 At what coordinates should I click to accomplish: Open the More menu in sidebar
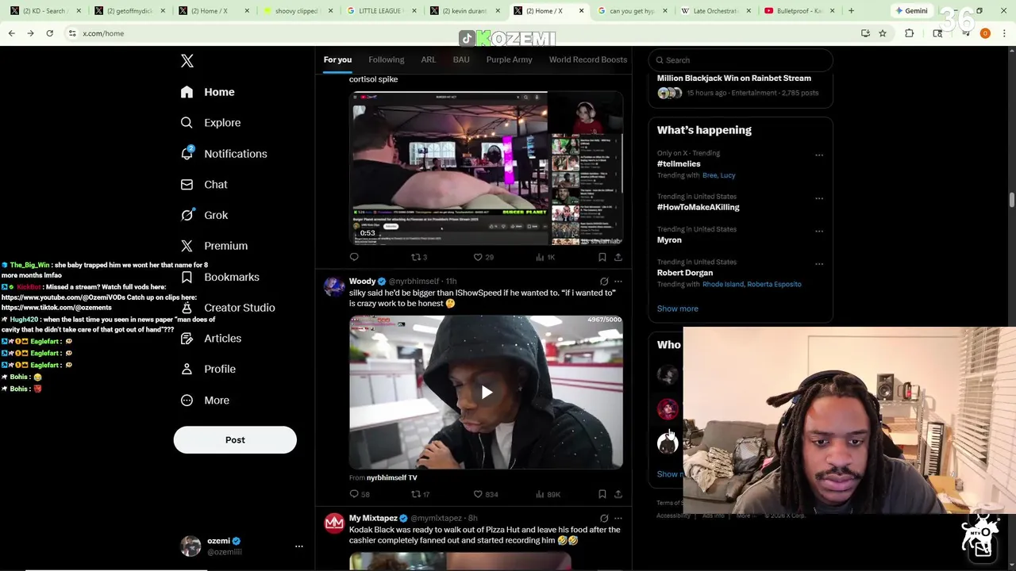204,400
